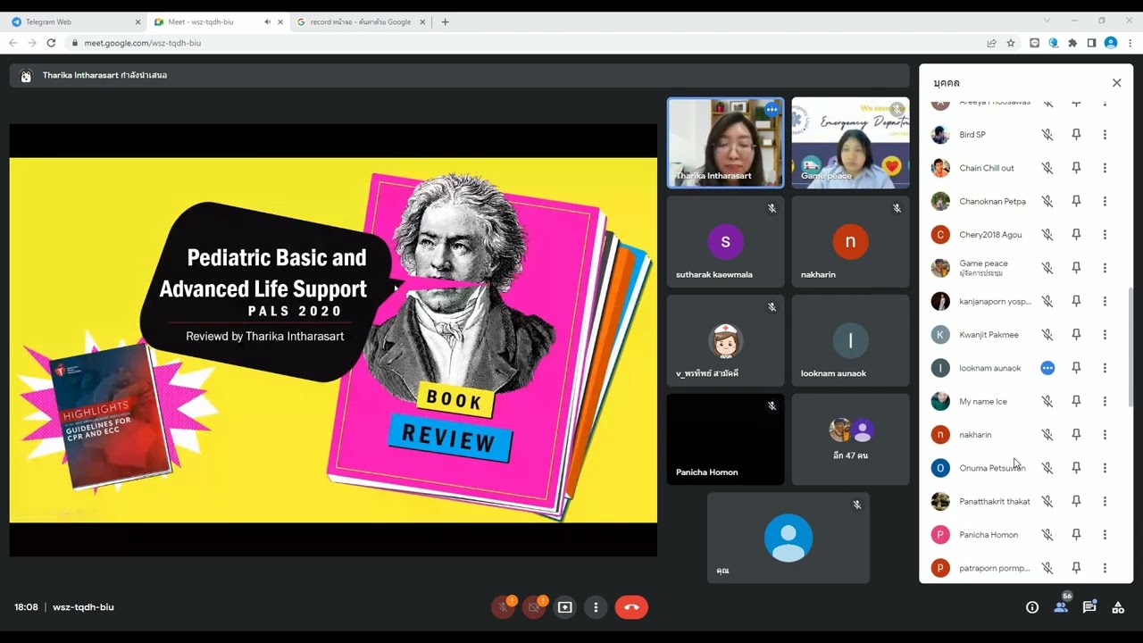Open the activities icon
Image resolution: width=1143 pixels, height=643 pixels.
[x=1118, y=607]
